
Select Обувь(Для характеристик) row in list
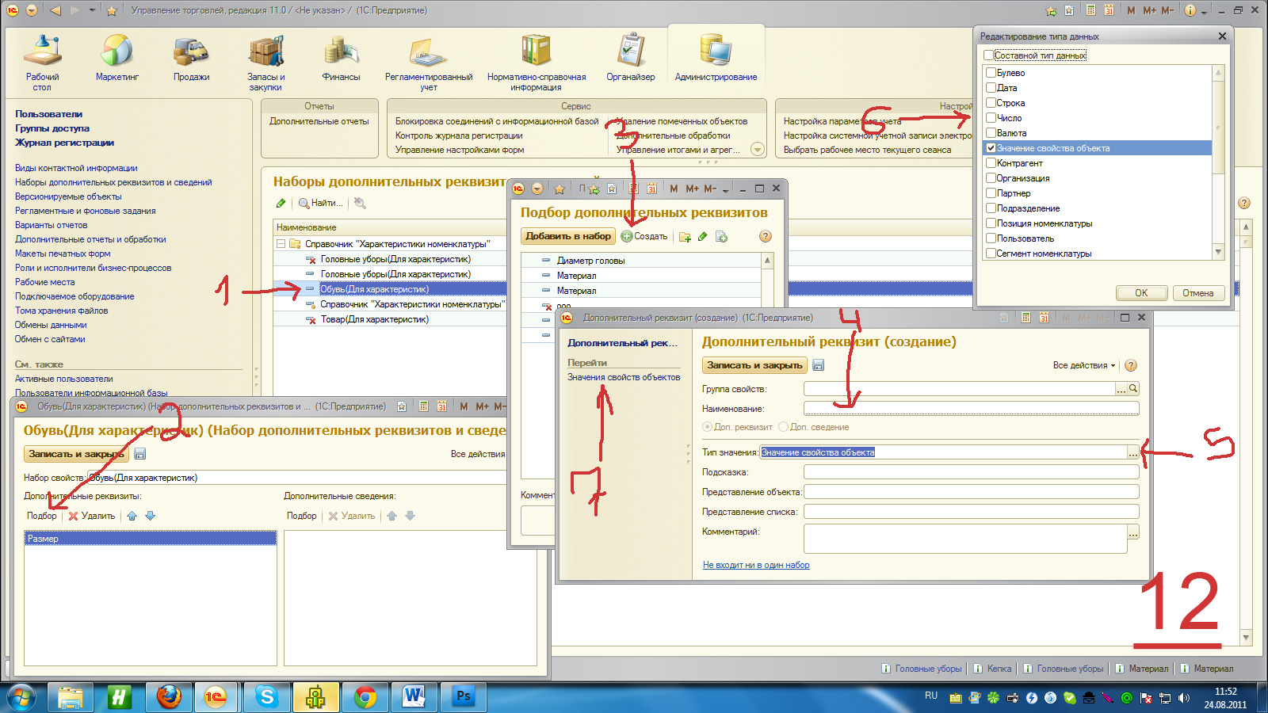[x=389, y=289]
